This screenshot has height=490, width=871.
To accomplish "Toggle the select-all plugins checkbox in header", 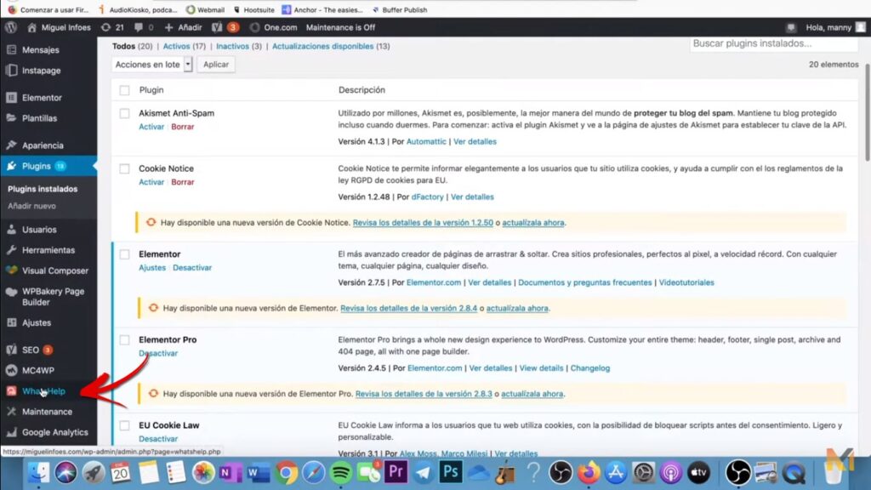I will click(124, 90).
